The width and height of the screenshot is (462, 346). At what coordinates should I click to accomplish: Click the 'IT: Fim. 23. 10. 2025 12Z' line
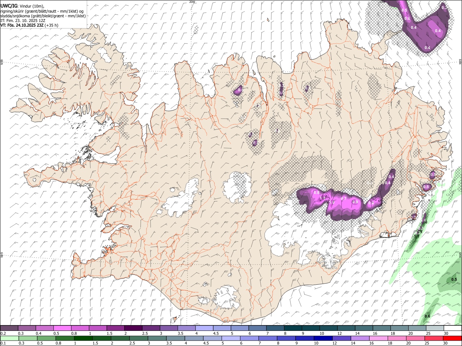coord(23,21)
